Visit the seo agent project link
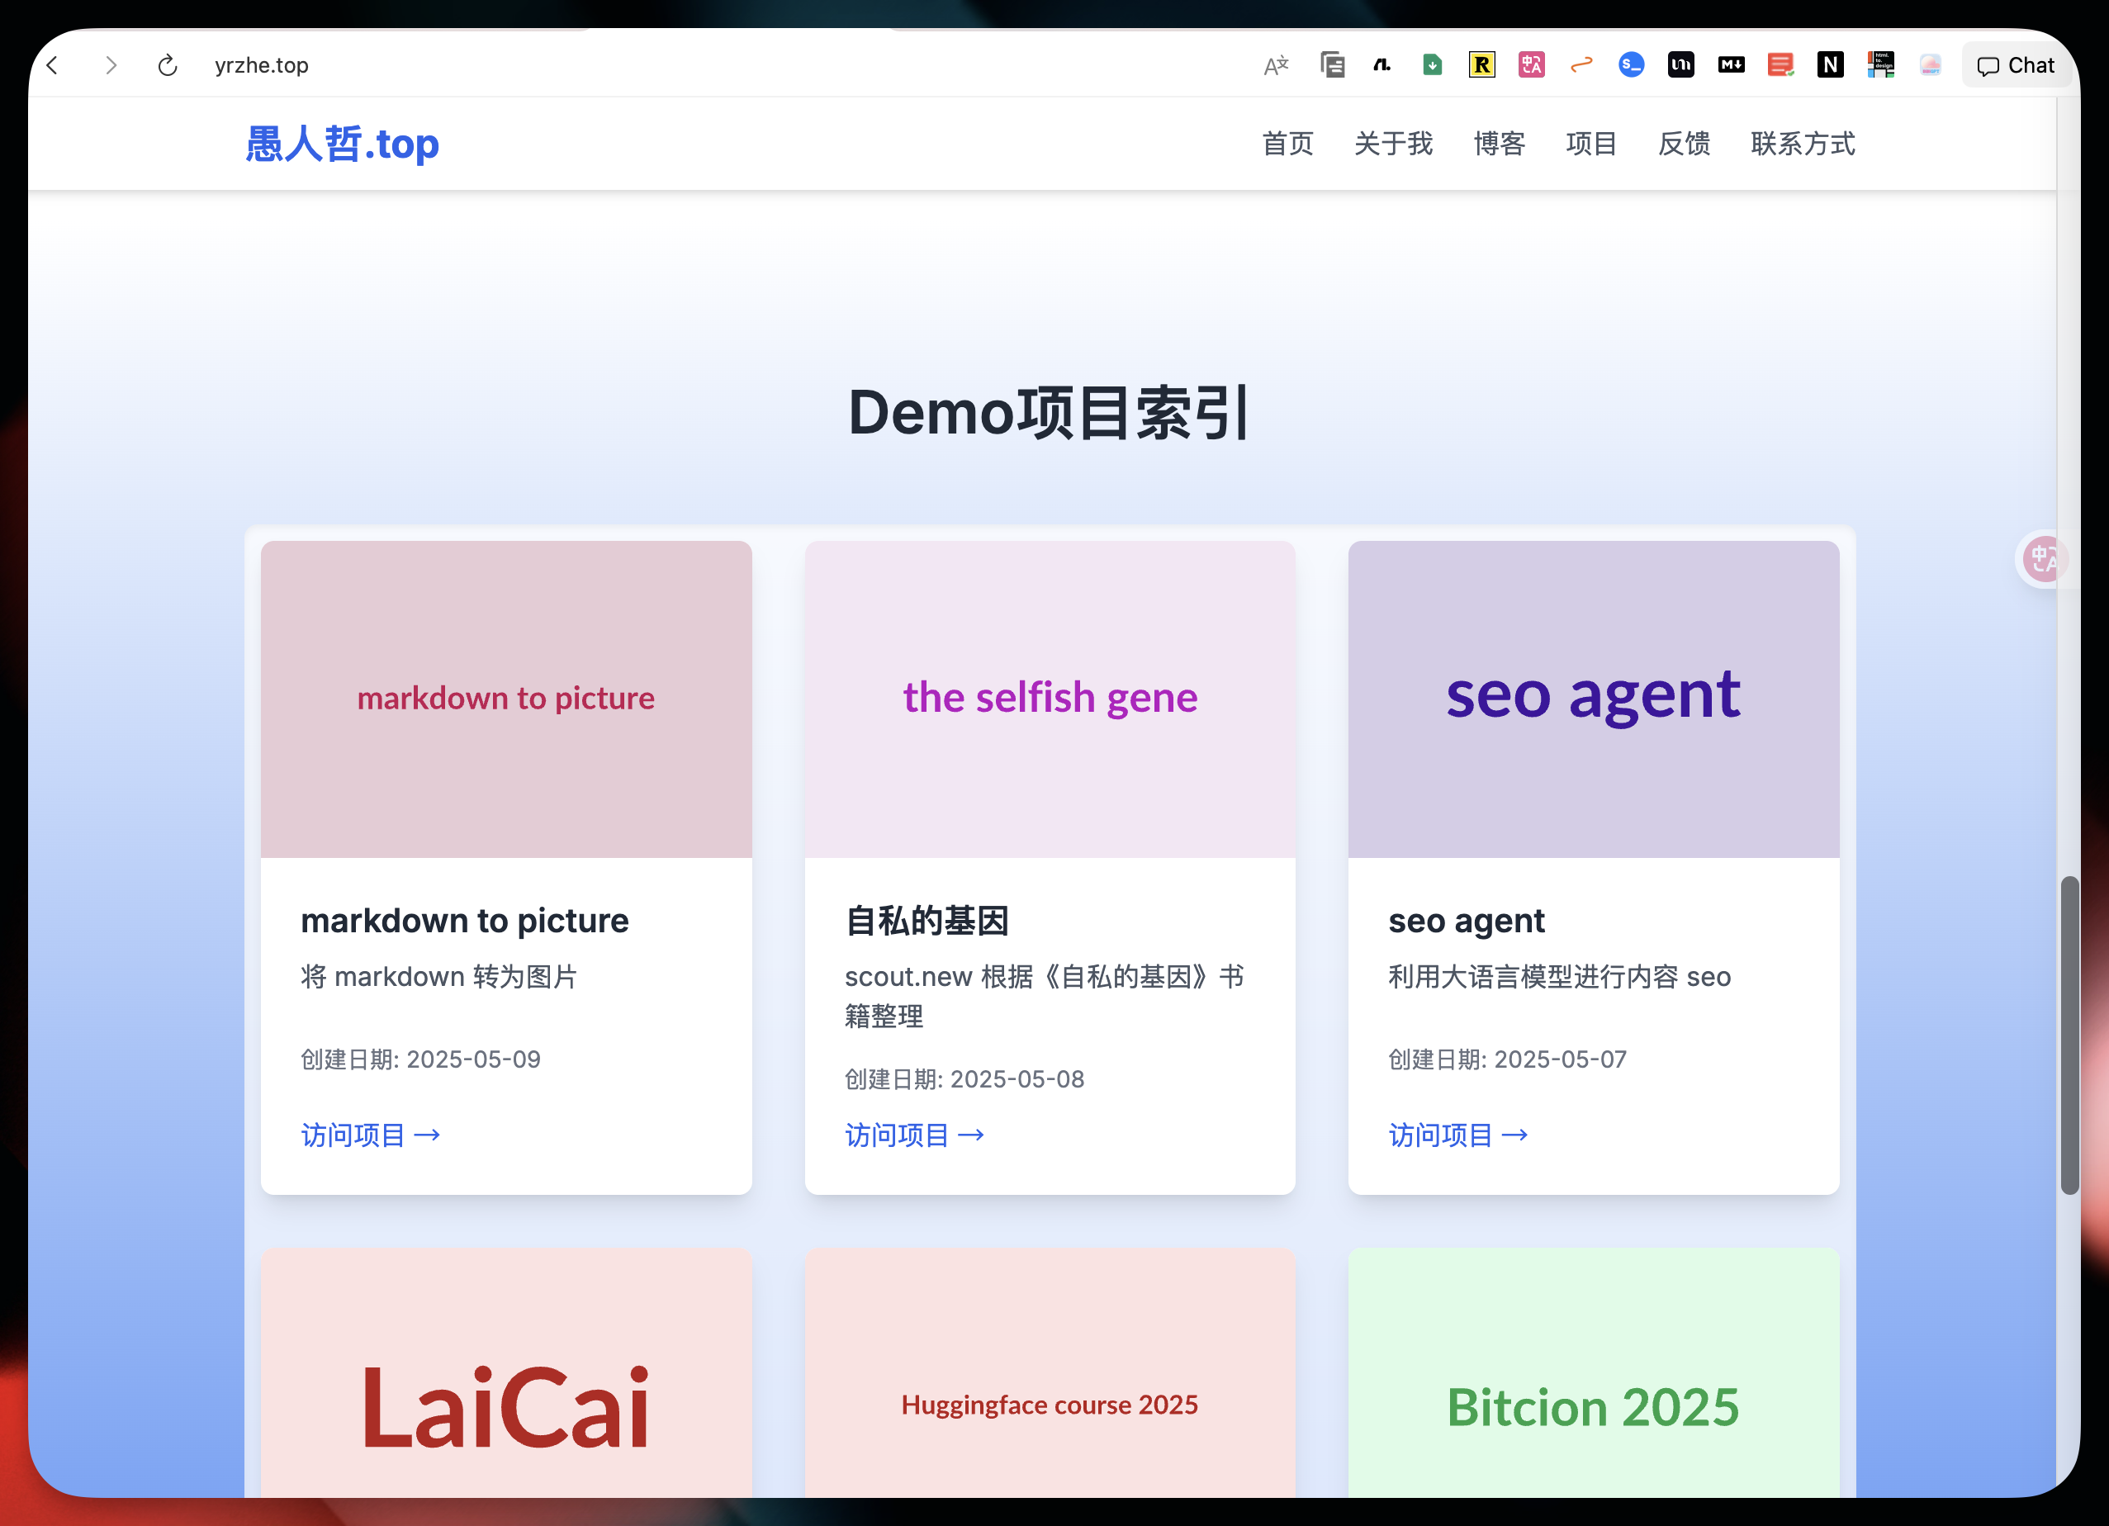This screenshot has width=2109, height=1526. (x=1459, y=1135)
